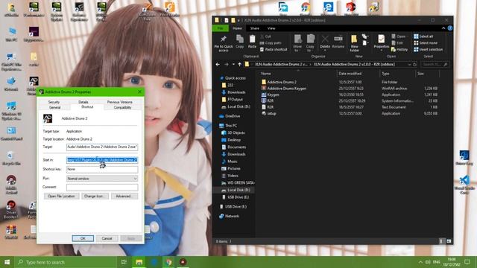
Task: Open the Run Normal window dropdown
Action: (x=102, y=179)
